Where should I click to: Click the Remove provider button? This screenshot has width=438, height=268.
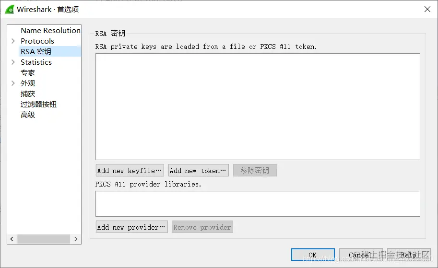tap(202, 227)
